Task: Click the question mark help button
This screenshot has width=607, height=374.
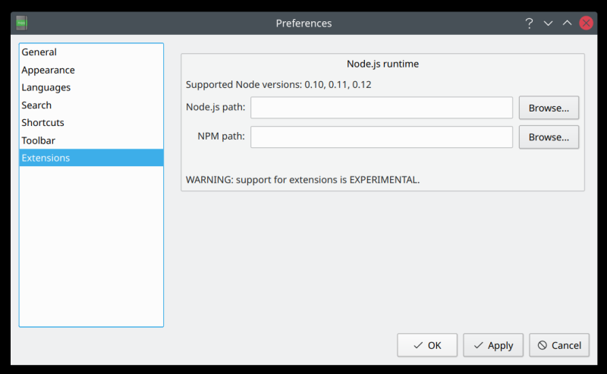Action: coord(529,23)
